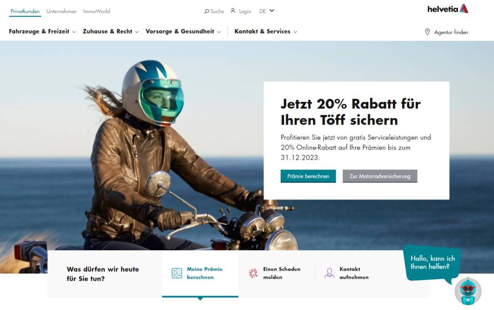This screenshot has width=494, height=310.
Task: Click the Hallo, kann ich Ihnen helfen bubble
Action: click(x=432, y=263)
